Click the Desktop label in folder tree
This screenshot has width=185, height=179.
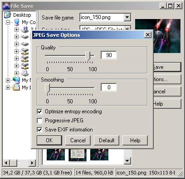(22, 15)
